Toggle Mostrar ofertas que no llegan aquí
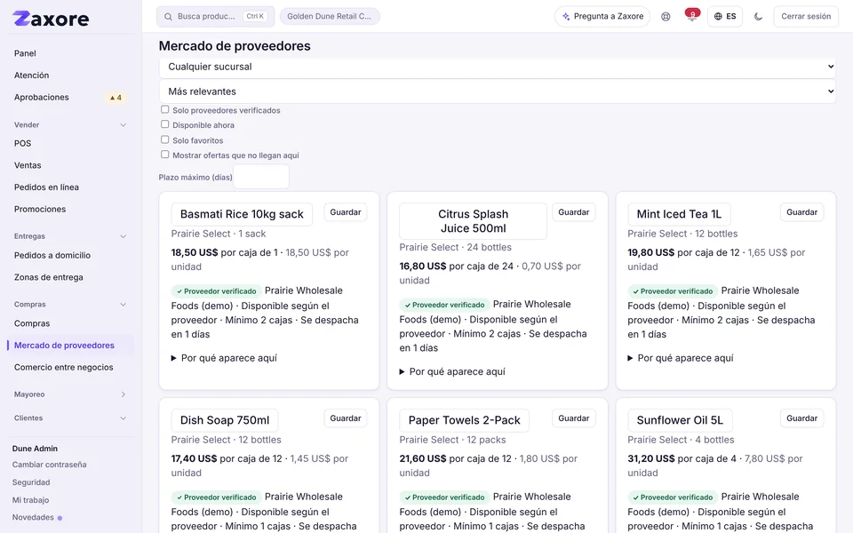 [165, 155]
